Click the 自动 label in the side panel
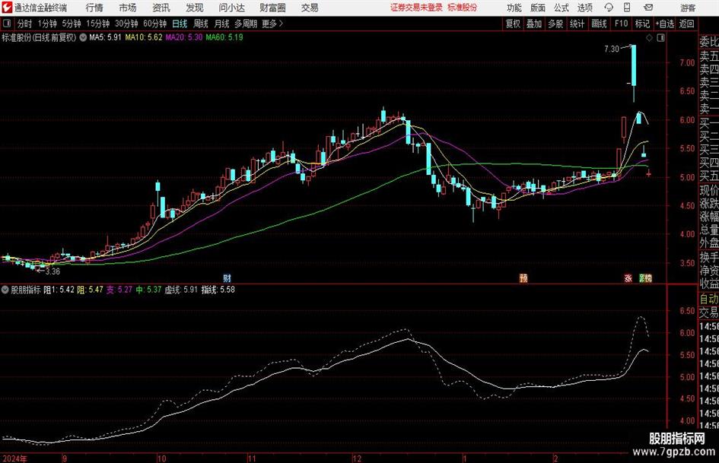This screenshot has height=463, width=719. (x=709, y=299)
